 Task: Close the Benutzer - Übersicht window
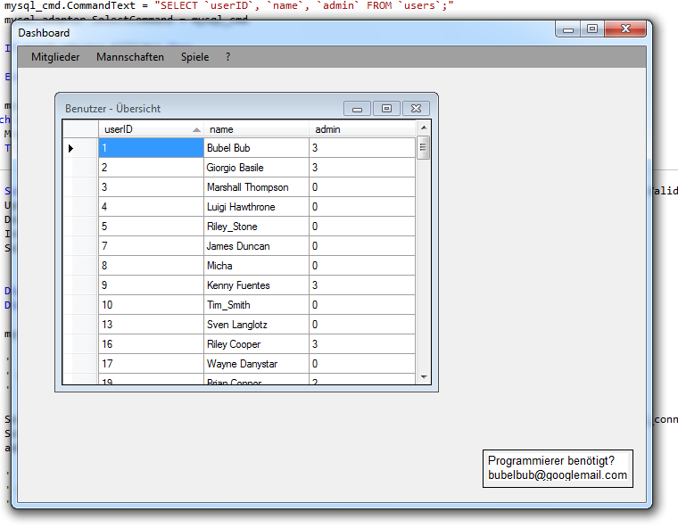[416, 109]
